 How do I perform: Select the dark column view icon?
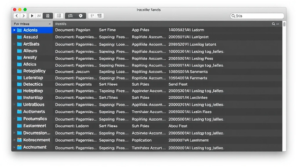48,16
